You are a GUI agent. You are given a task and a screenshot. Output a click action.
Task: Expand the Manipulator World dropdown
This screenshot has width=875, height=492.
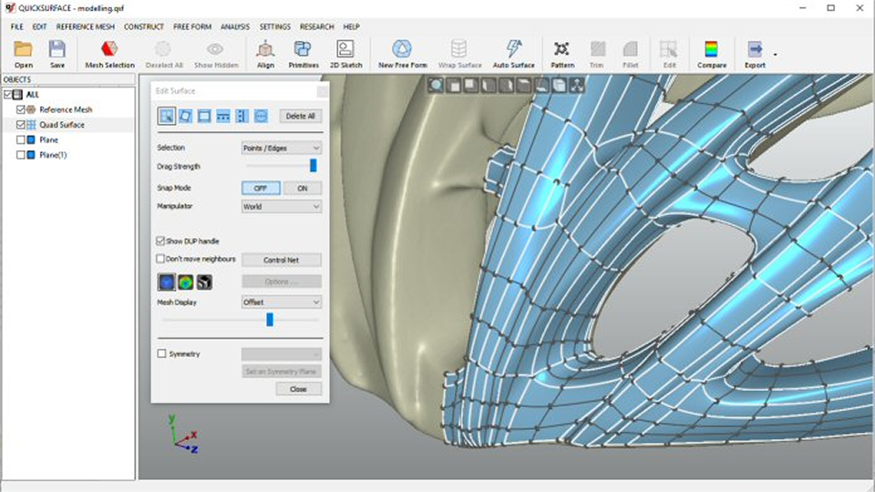(x=281, y=207)
